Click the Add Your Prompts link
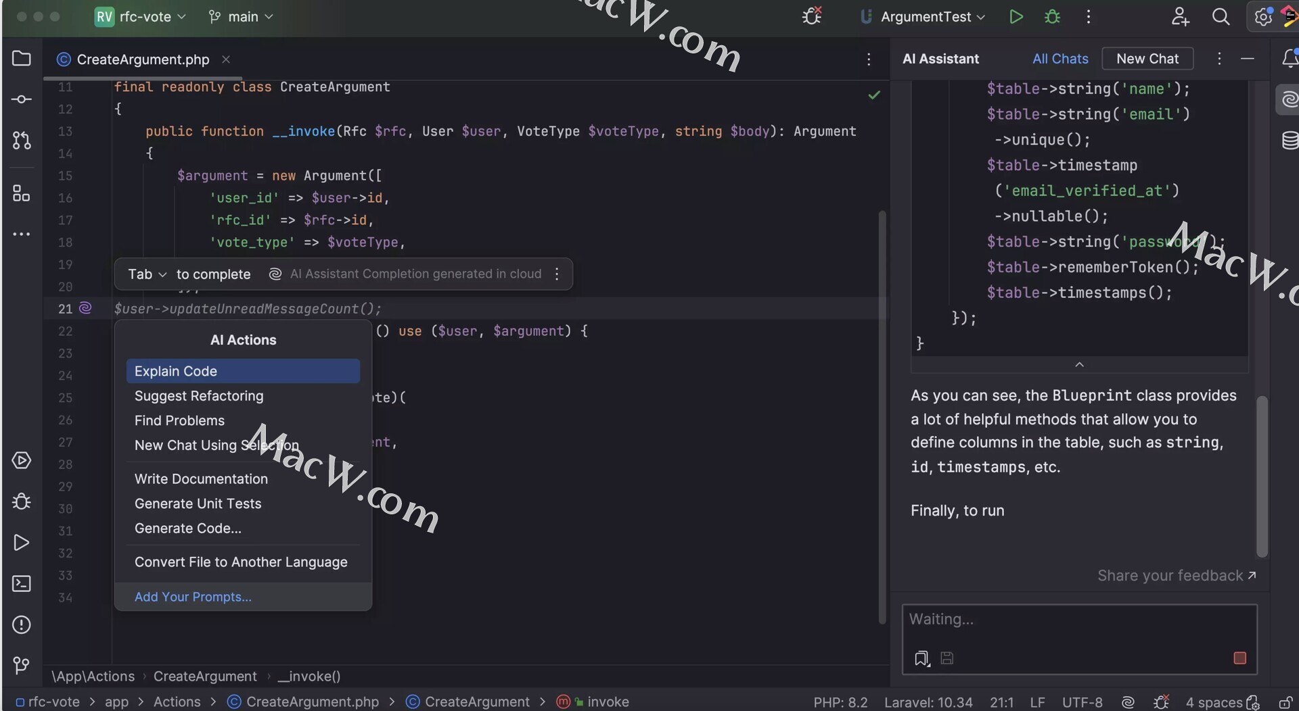The height and width of the screenshot is (711, 1299). pos(193,597)
